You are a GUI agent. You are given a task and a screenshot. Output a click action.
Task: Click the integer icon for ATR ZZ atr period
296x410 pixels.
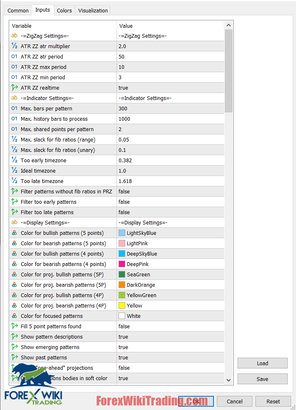coord(15,56)
